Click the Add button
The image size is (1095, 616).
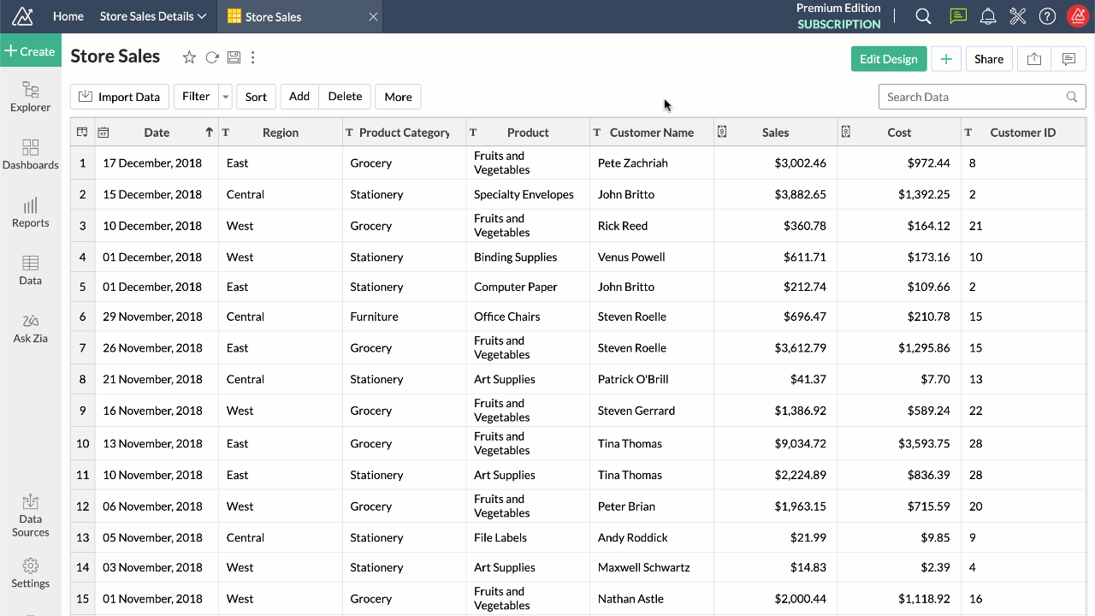pyautogui.click(x=299, y=97)
